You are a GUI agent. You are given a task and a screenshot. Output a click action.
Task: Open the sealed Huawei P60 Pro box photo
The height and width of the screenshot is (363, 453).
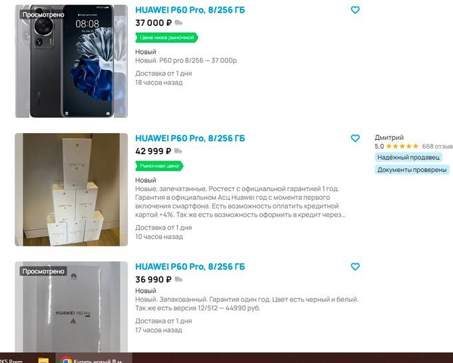71,306
